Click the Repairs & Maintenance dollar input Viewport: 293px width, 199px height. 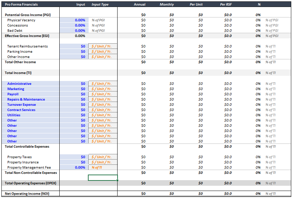point(74,99)
